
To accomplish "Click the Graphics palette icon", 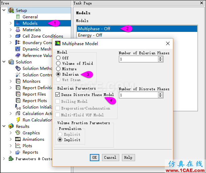I will pyautogui.click(x=18, y=133).
